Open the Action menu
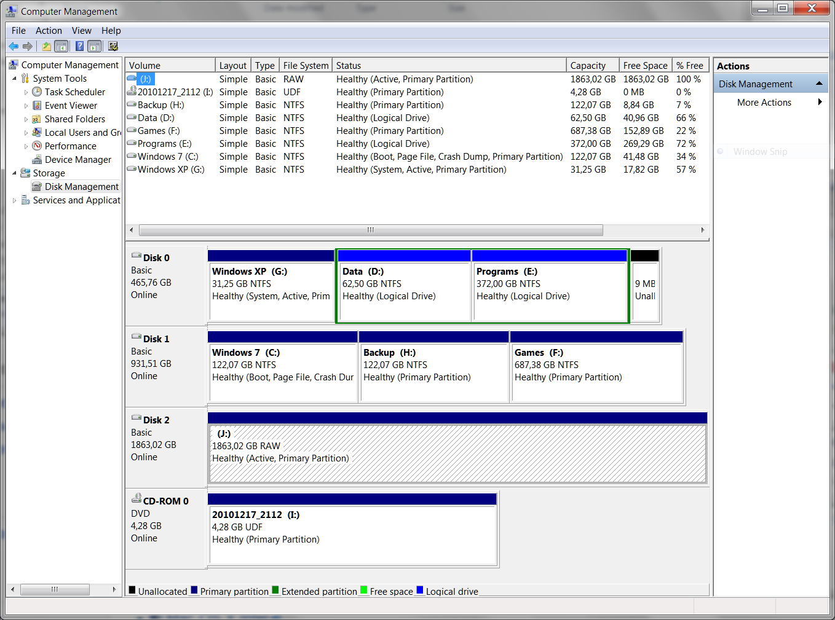This screenshot has height=620, width=835. coord(49,31)
